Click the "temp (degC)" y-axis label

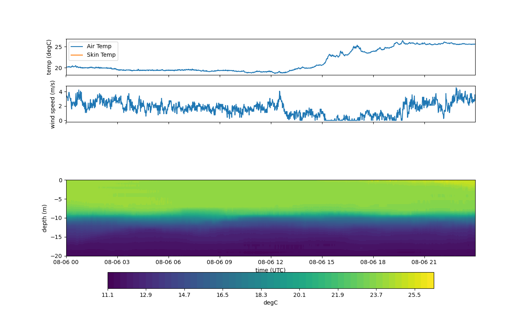49,57
